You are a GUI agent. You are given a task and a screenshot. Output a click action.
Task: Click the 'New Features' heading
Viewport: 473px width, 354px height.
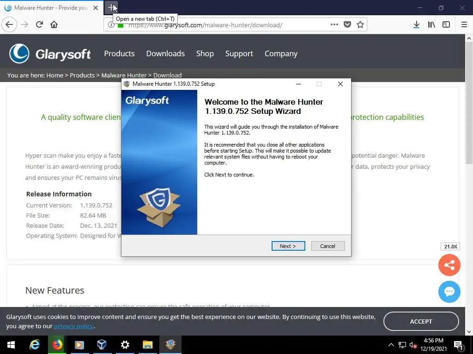pyautogui.click(x=55, y=290)
